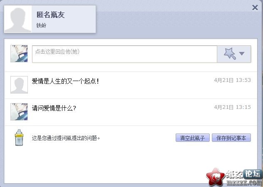Select the message 爱情是人生的又一个起点!

click(x=65, y=81)
